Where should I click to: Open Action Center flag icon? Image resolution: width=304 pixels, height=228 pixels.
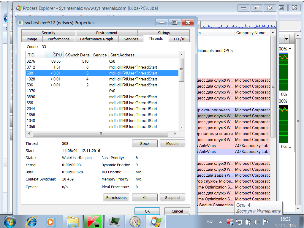click(x=265, y=222)
